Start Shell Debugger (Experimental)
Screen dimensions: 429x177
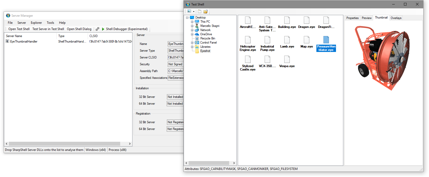(125, 29)
